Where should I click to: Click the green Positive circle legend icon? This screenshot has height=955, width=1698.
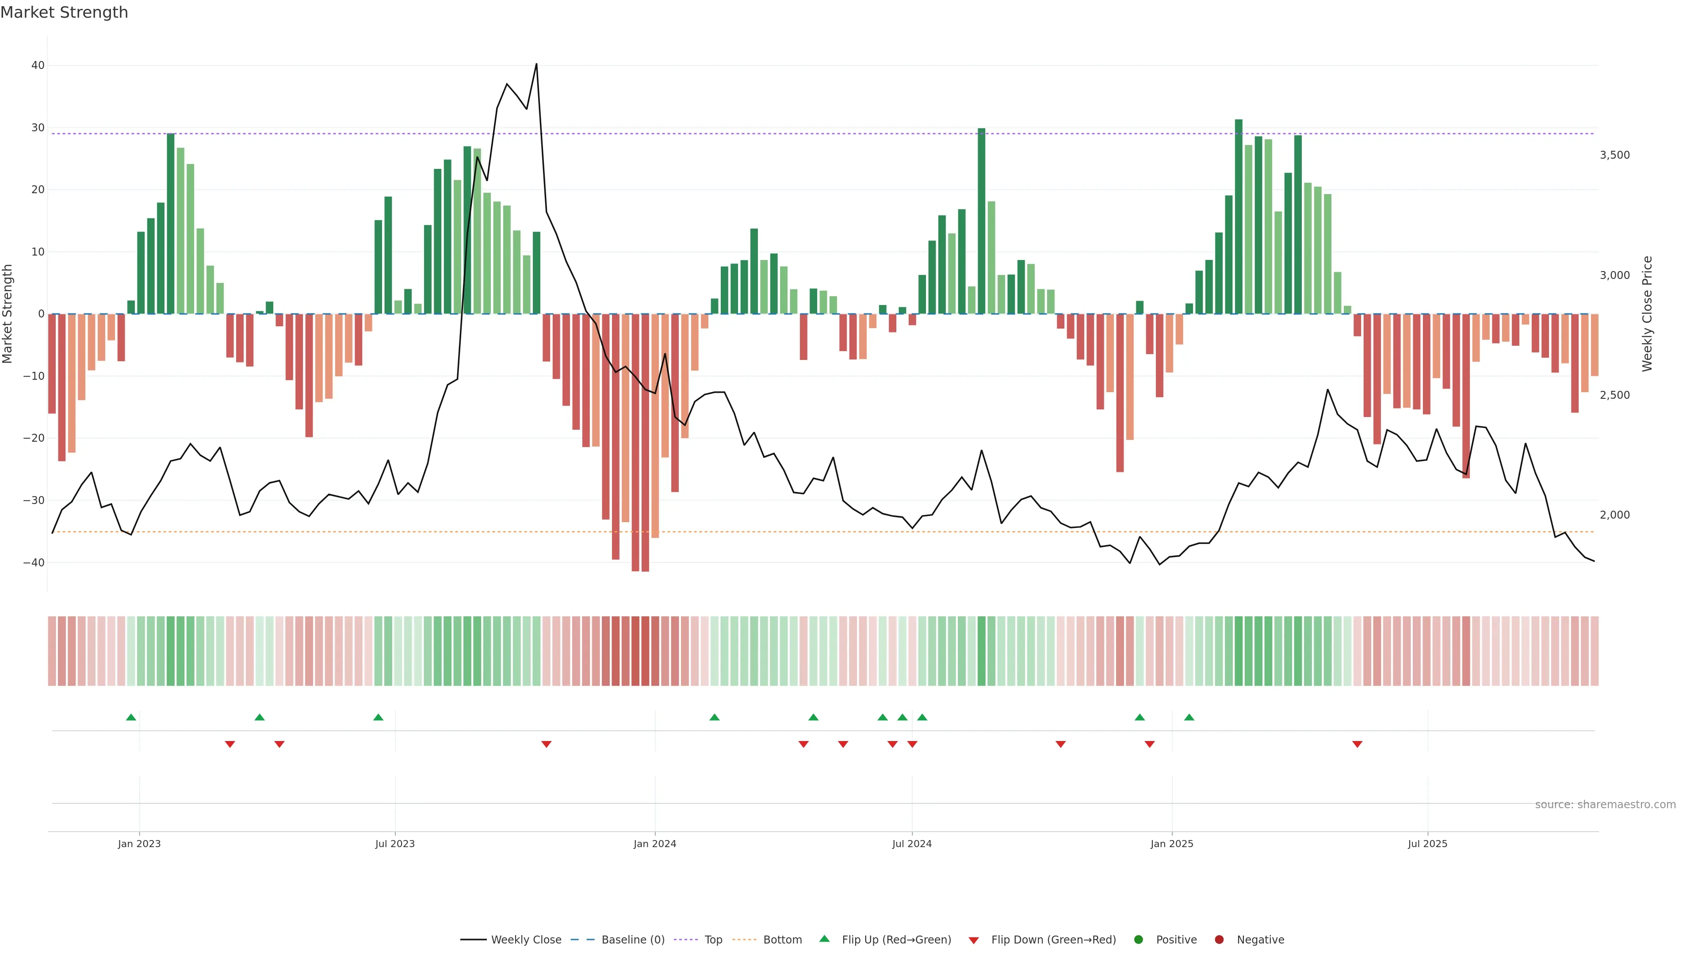coord(1138,940)
